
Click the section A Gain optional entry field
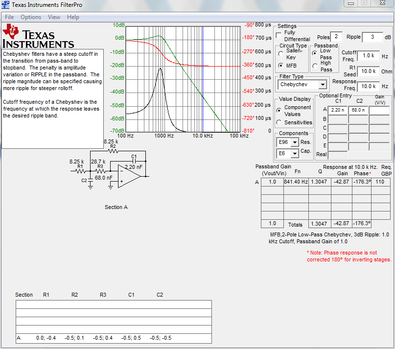coord(379,110)
